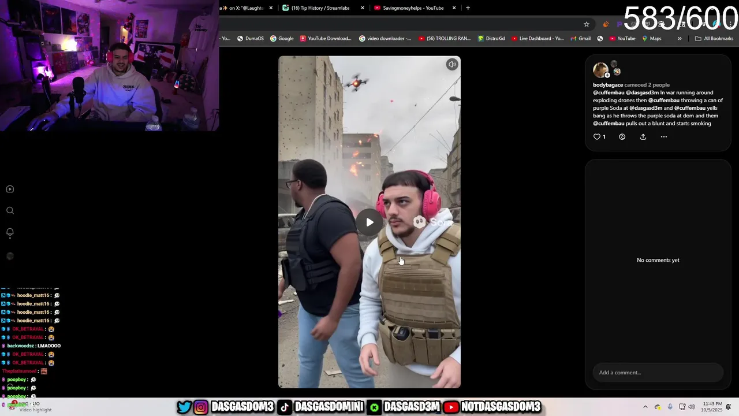Expand hidden bookmarks with double chevron
The image size is (739, 416).
click(680, 39)
